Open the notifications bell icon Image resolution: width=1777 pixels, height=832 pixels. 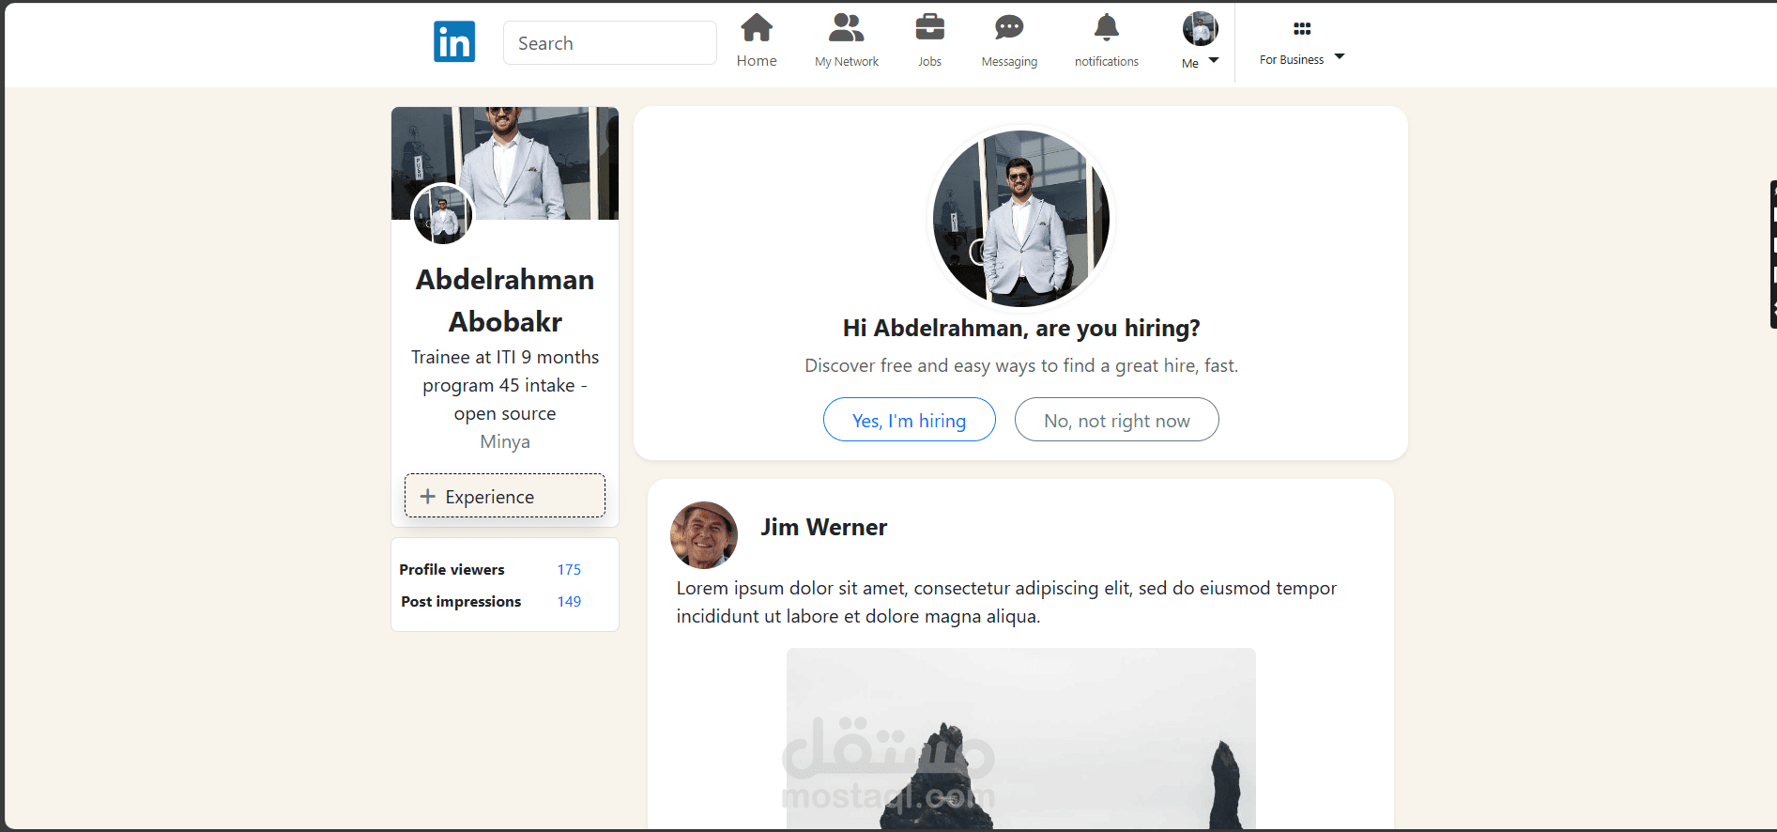tap(1107, 28)
